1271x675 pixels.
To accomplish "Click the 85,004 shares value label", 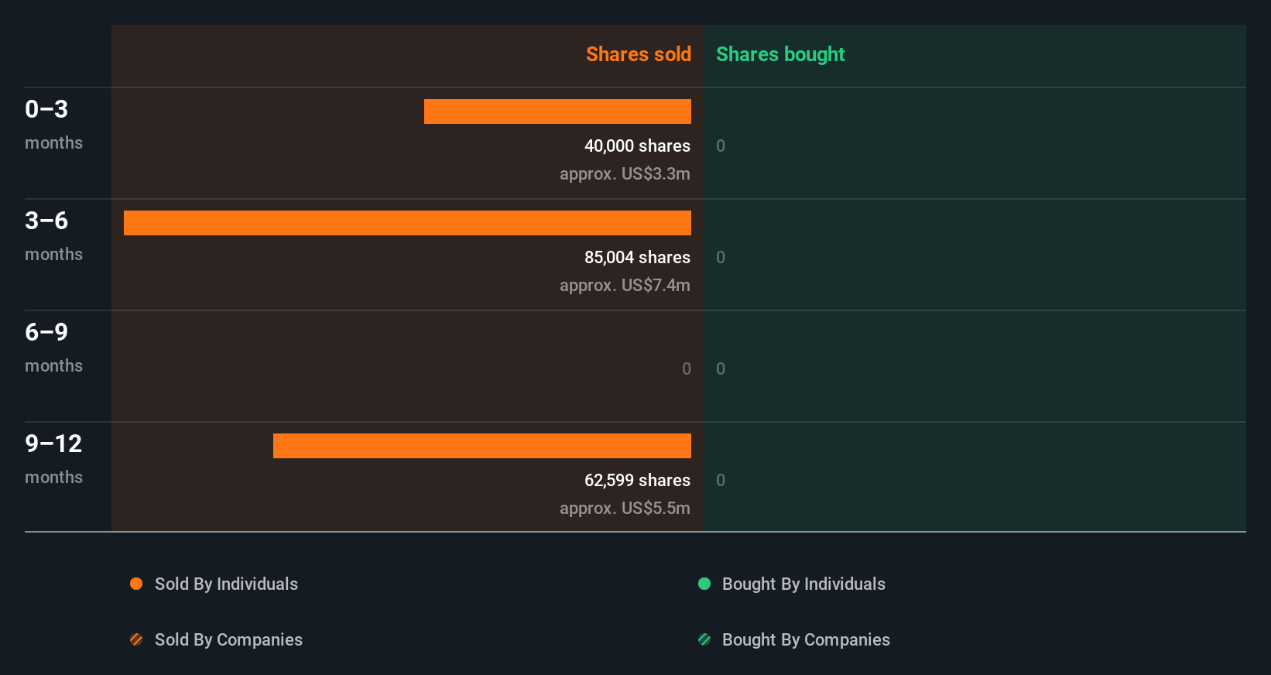I will click(637, 257).
